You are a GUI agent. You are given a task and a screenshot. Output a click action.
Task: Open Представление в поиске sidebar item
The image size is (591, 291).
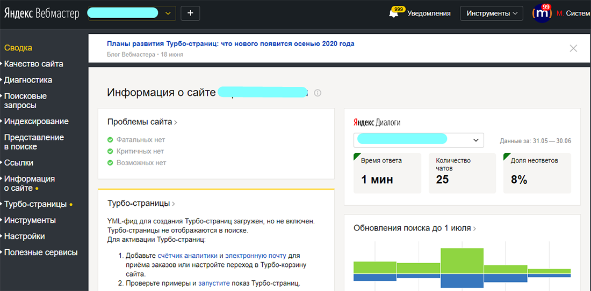34,141
